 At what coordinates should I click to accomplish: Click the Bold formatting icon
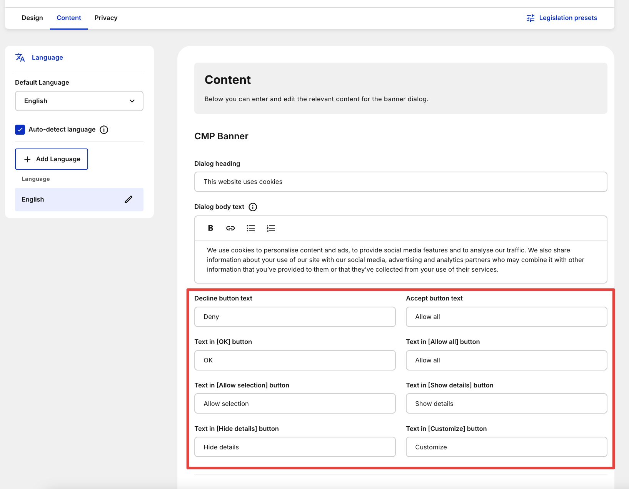pos(210,228)
